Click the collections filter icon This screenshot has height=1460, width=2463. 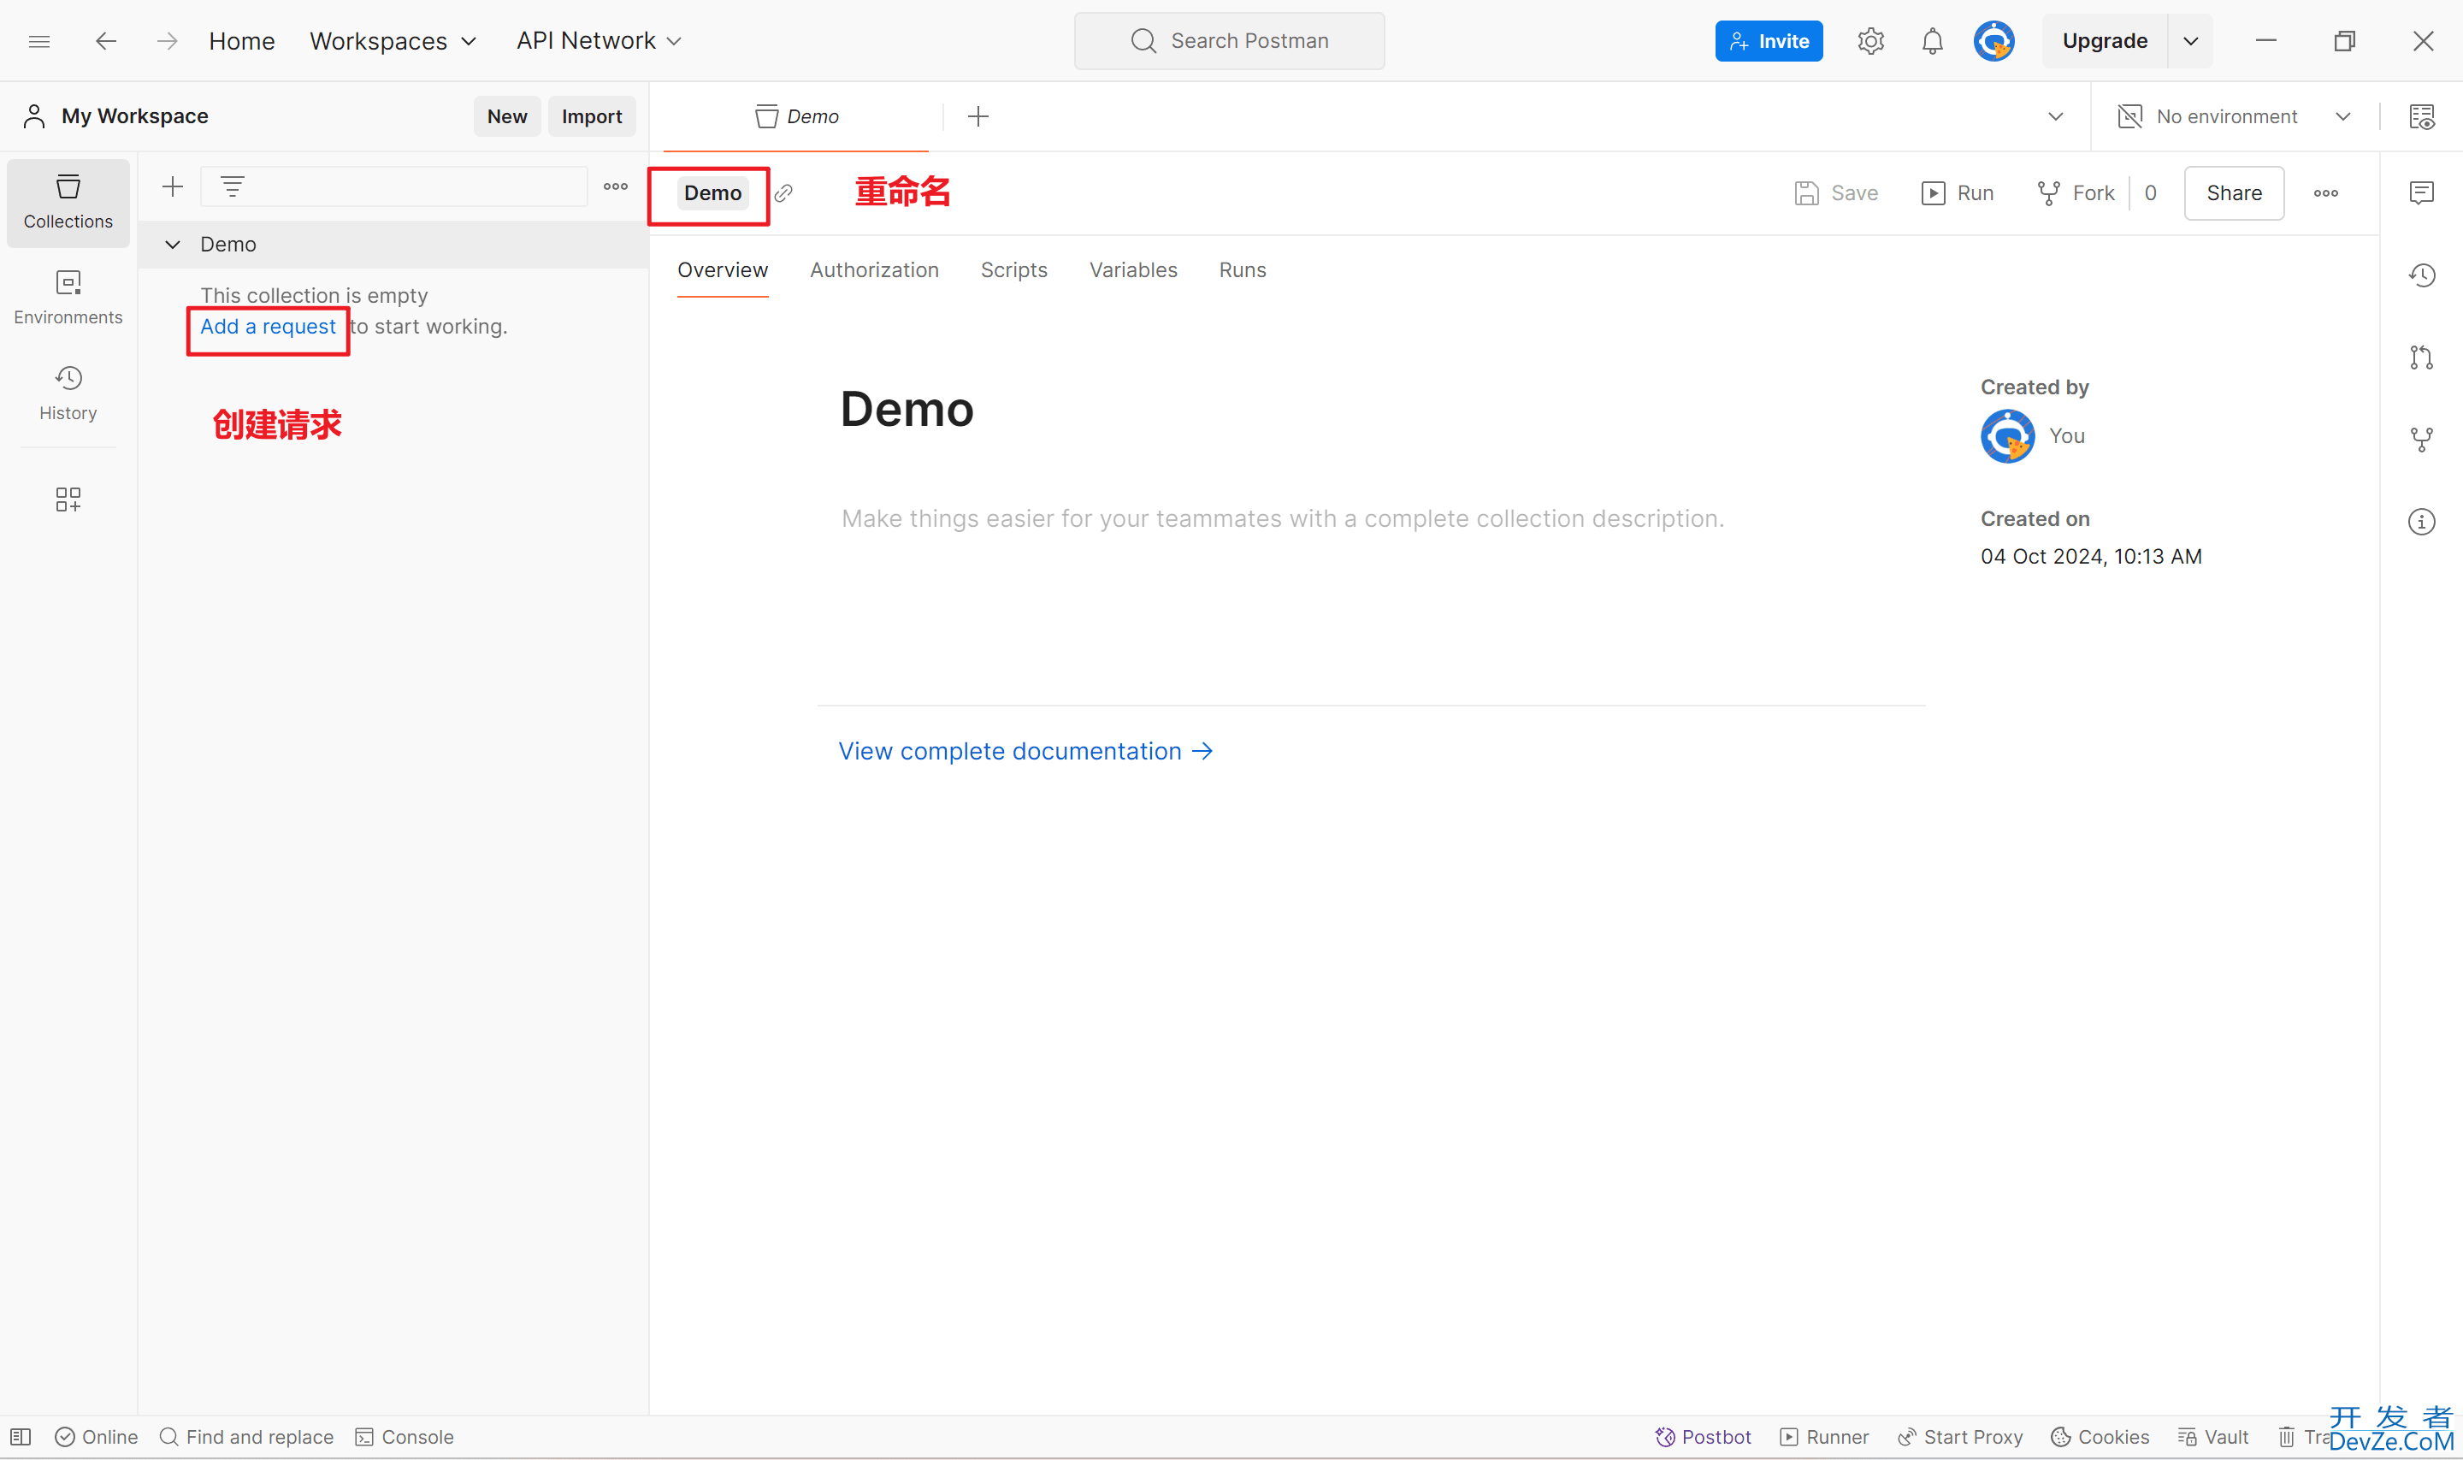pyautogui.click(x=232, y=187)
